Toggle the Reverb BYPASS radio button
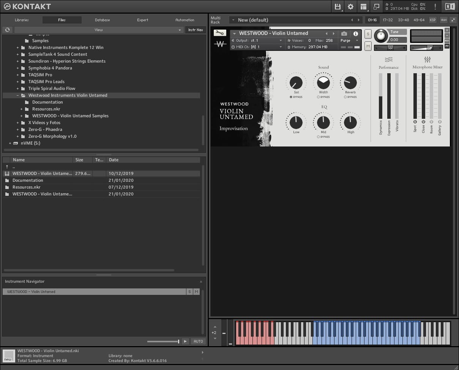 [x=345, y=97]
